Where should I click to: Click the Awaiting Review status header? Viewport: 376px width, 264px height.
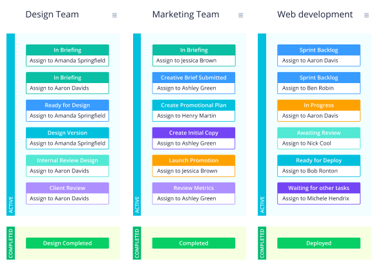pyautogui.click(x=319, y=133)
